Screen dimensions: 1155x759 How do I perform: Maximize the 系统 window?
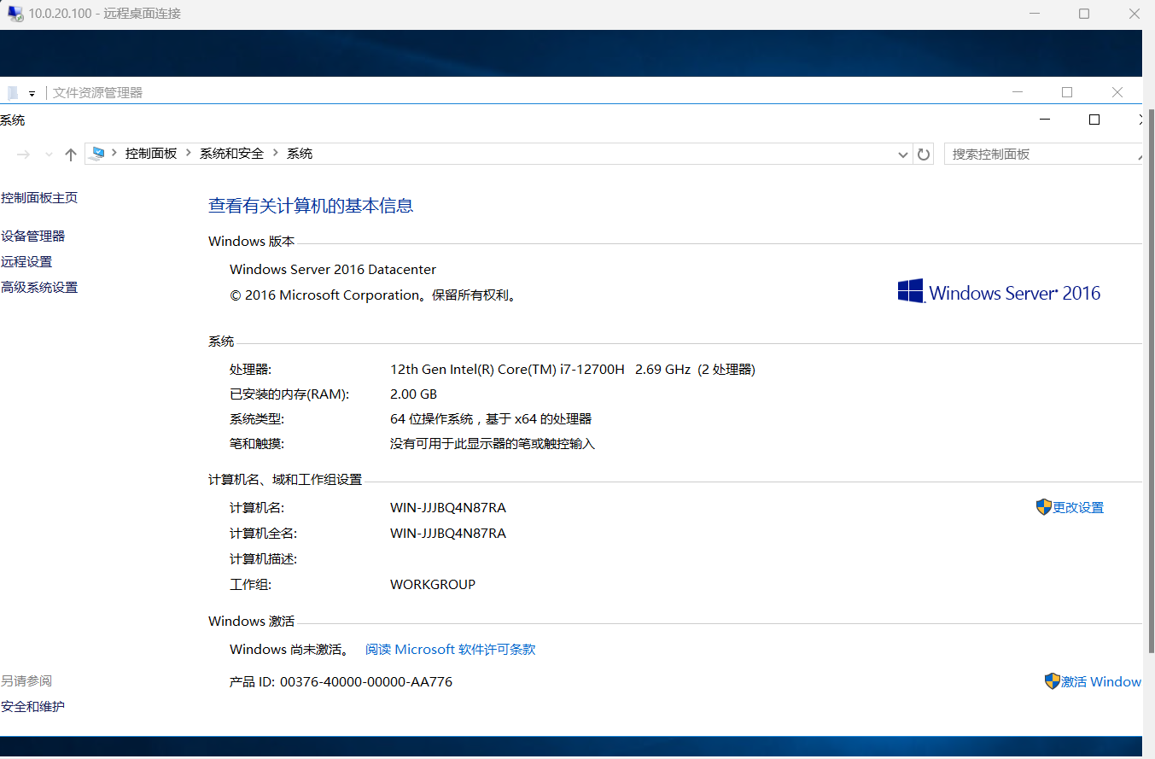pyautogui.click(x=1094, y=120)
